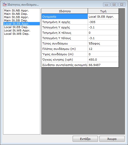Edit Όγκος κίνησης value 450.0
The height and width of the screenshot is (145, 128).
click(x=103, y=60)
